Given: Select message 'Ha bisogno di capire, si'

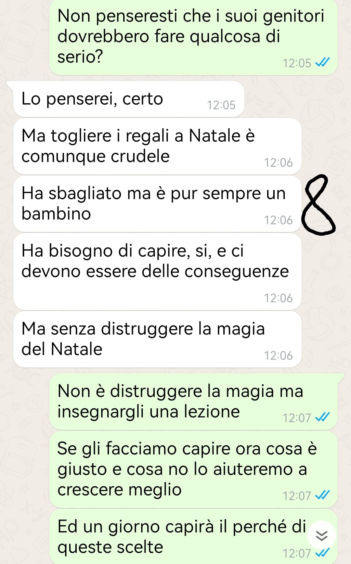Looking at the screenshot, I should coord(157,272).
